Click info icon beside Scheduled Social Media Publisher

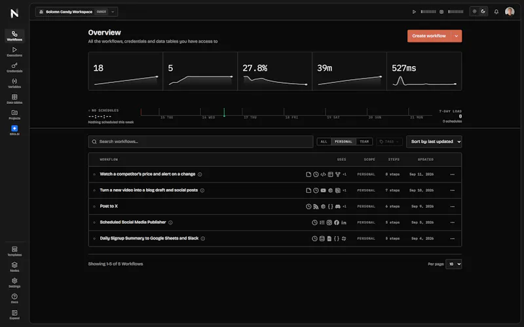pyautogui.click(x=170, y=222)
